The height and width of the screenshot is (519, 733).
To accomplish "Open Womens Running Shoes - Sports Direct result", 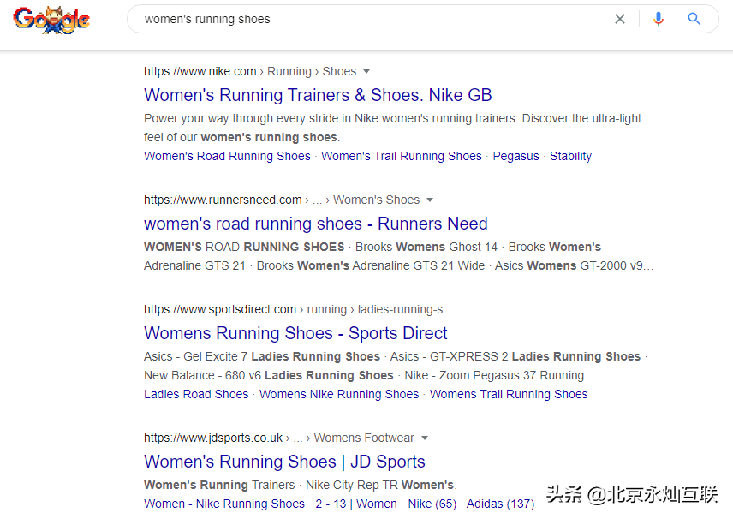I will [x=295, y=333].
